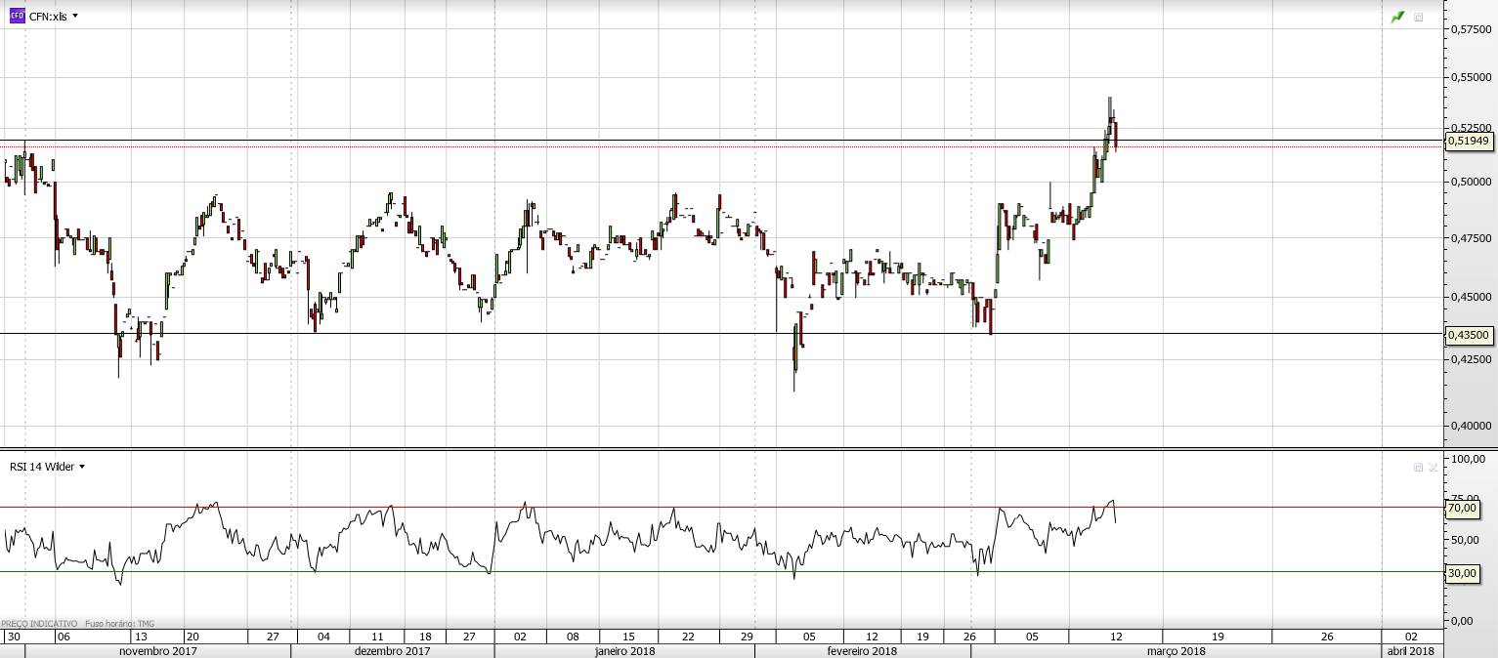
Task: Click the CFN:xlis symbol name
Action: [x=48, y=17]
